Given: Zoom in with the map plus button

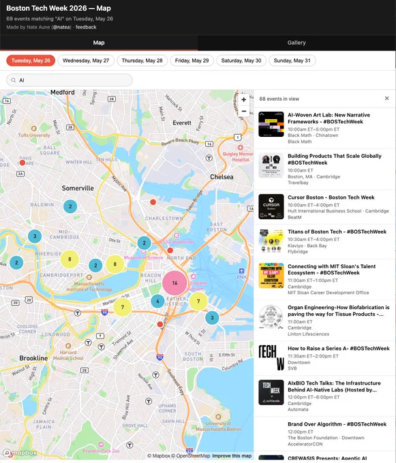Looking at the screenshot, I should 244,100.
